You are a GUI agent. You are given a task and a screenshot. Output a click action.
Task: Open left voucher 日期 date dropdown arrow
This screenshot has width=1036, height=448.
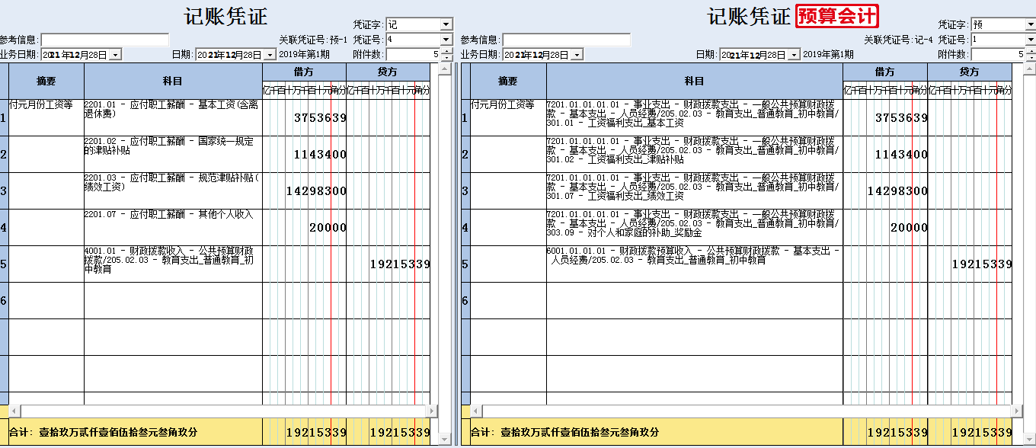[x=269, y=55]
